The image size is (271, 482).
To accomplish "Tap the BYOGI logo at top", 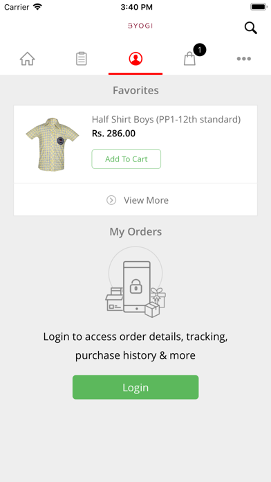I will 140,26.
